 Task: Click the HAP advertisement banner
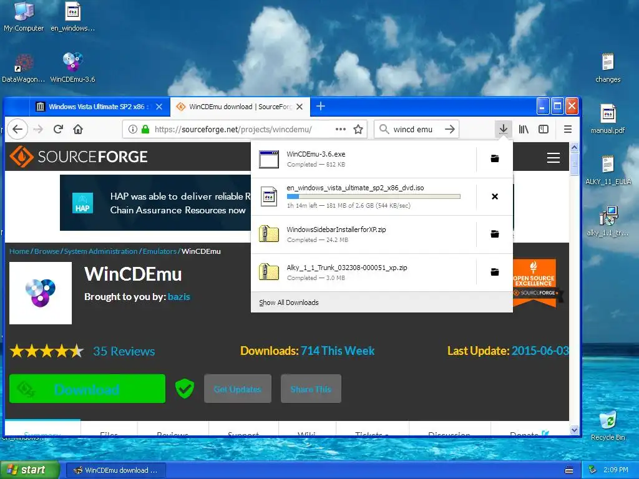155,203
